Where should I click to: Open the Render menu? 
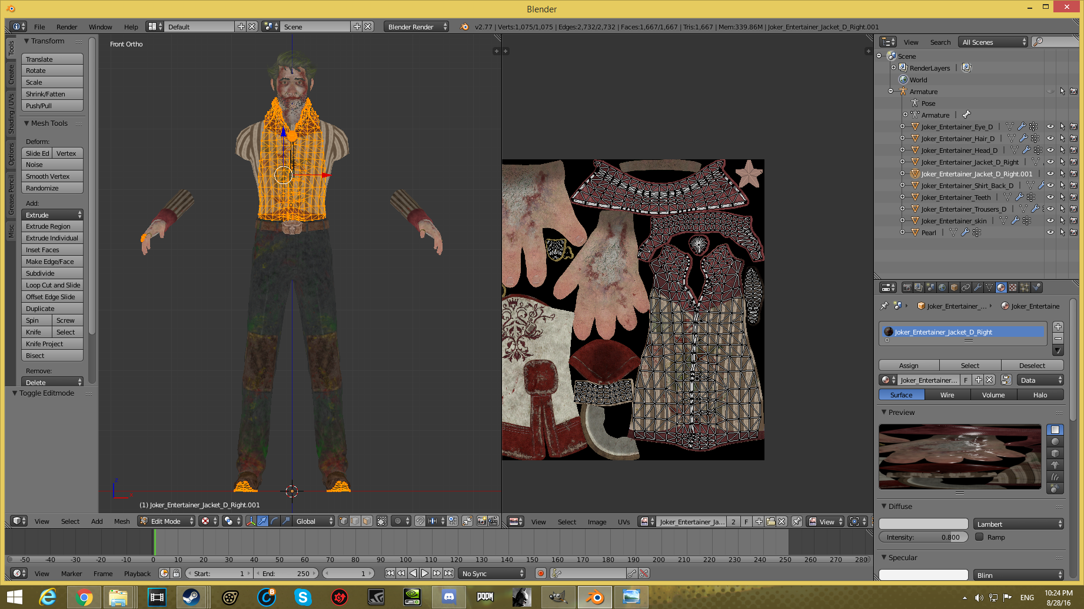click(66, 27)
